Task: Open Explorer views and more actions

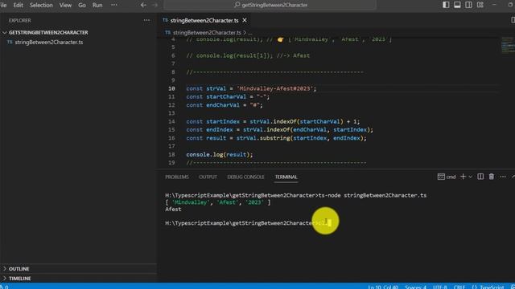Action: (146, 20)
